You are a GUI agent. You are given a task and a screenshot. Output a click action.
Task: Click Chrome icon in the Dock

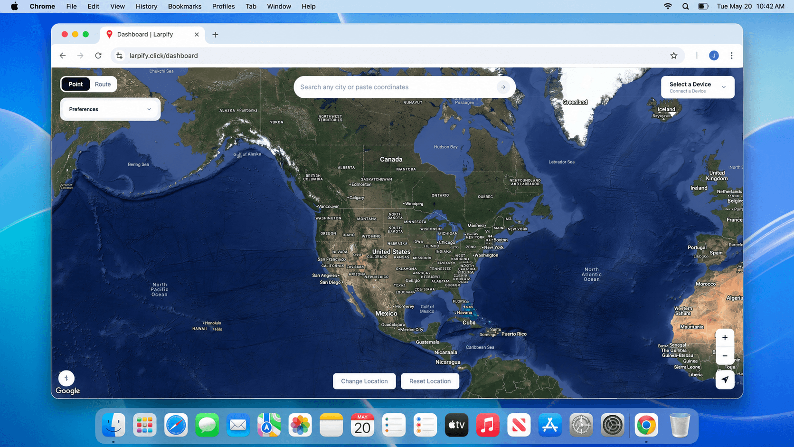click(646, 425)
